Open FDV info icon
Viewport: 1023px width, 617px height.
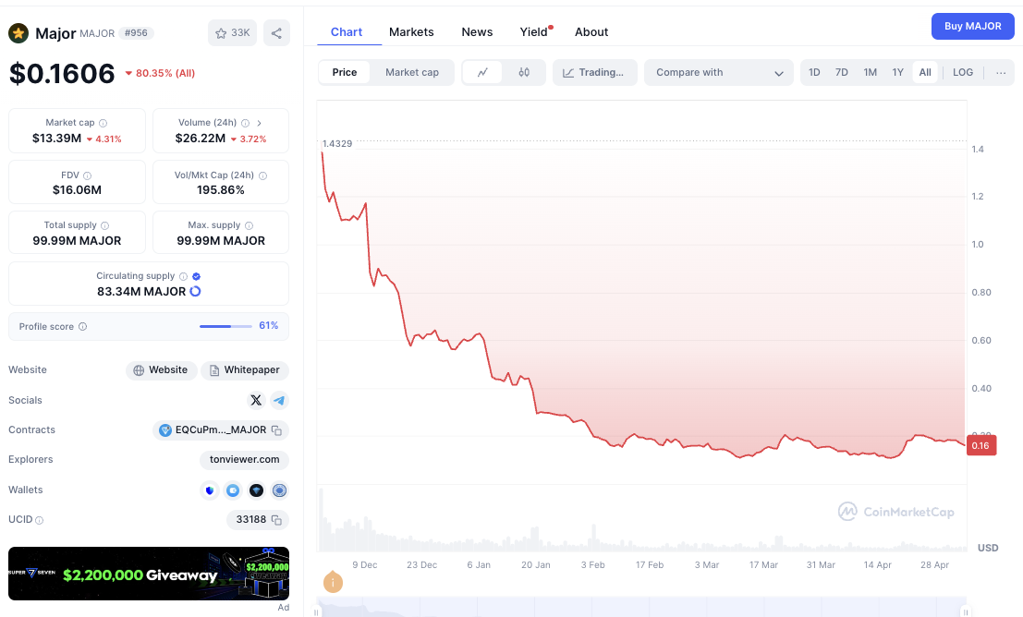click(88, 175)
